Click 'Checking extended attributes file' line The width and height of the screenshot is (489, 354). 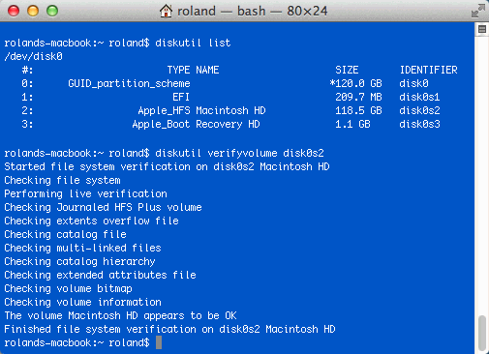pos(100,276)
